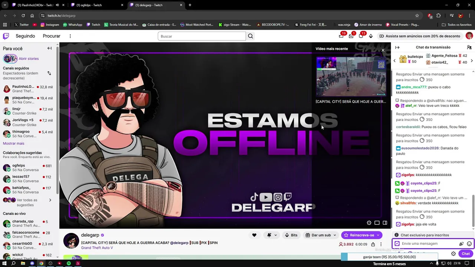Click the Twitch logo home icon

pyautogui.click(x=6, y=36)
